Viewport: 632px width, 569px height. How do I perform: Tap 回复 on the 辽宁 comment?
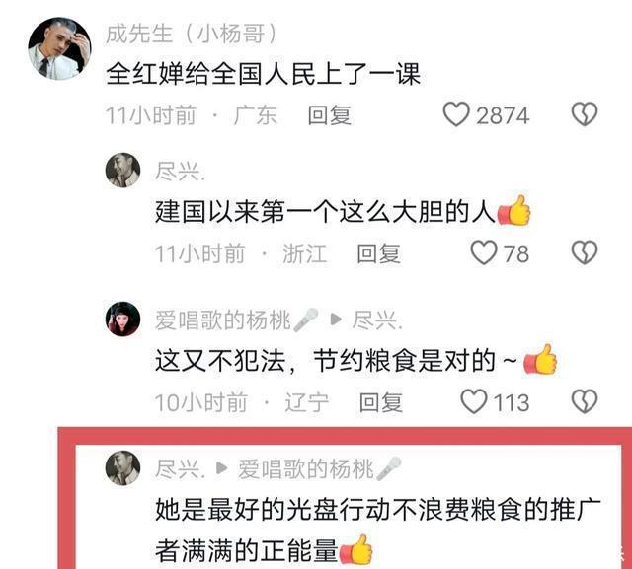pos(381,402)
